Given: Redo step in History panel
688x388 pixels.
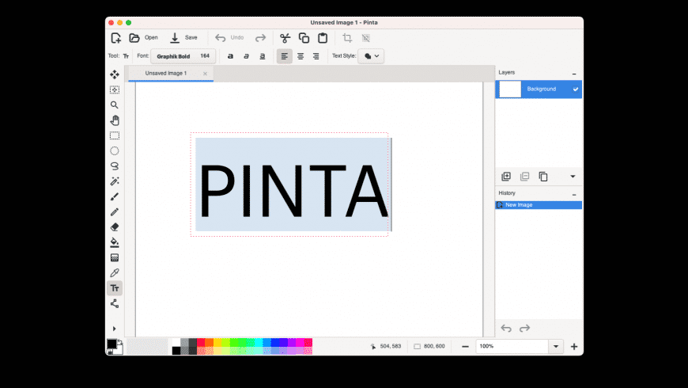Looking at the screenshot, I should click(x=525, y=329).
